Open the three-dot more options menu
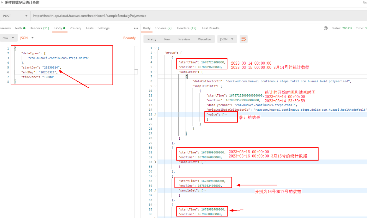Image resolution: width=367 pixels, height=218 pixels. coord(136,28)
